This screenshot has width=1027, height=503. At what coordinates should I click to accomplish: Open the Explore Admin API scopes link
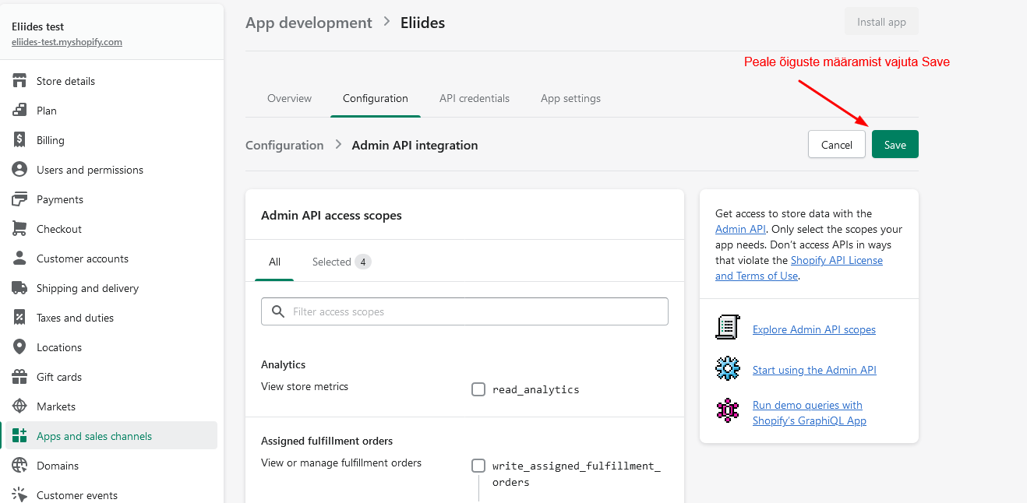(813, 329)
